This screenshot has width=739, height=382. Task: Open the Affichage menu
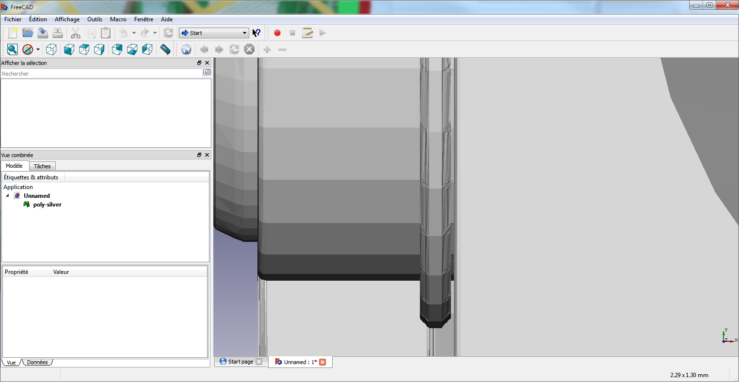tap(67, 19)
